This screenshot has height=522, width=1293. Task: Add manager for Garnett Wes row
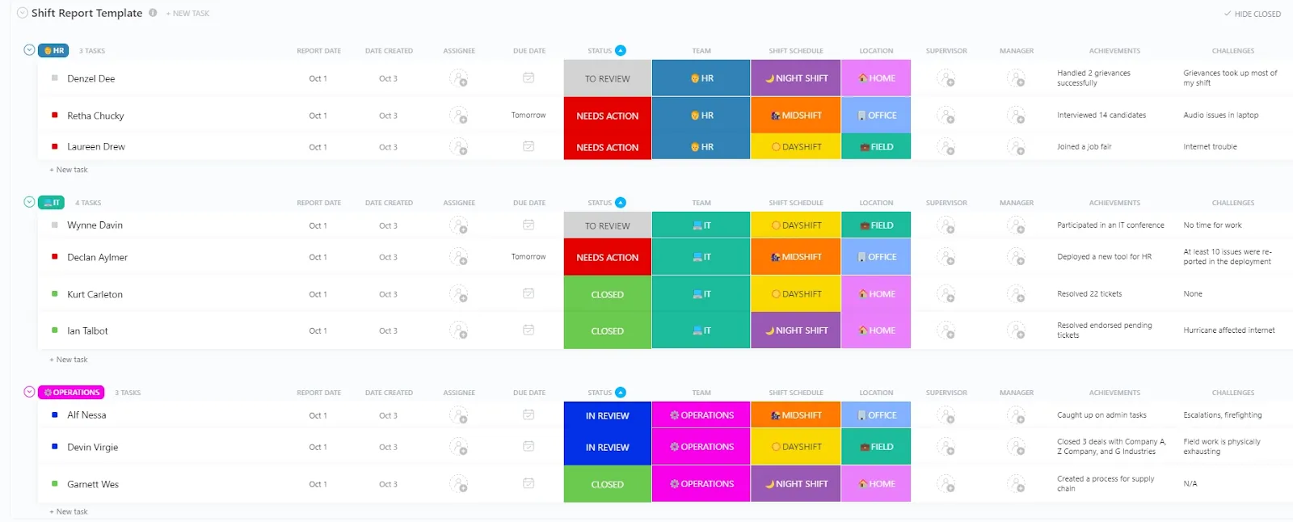pos(1016,484)
